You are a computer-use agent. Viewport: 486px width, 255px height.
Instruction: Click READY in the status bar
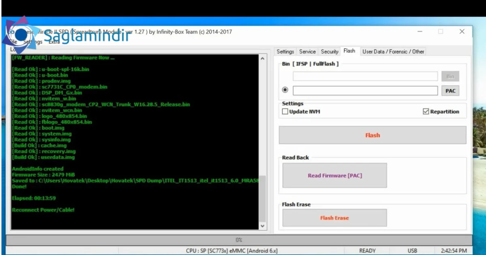[x=367, y=251]
